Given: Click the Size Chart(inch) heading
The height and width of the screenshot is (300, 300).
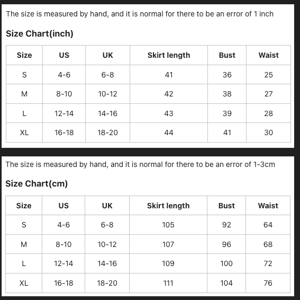Looking at the screenshot, I should click(x=40, y=33).
